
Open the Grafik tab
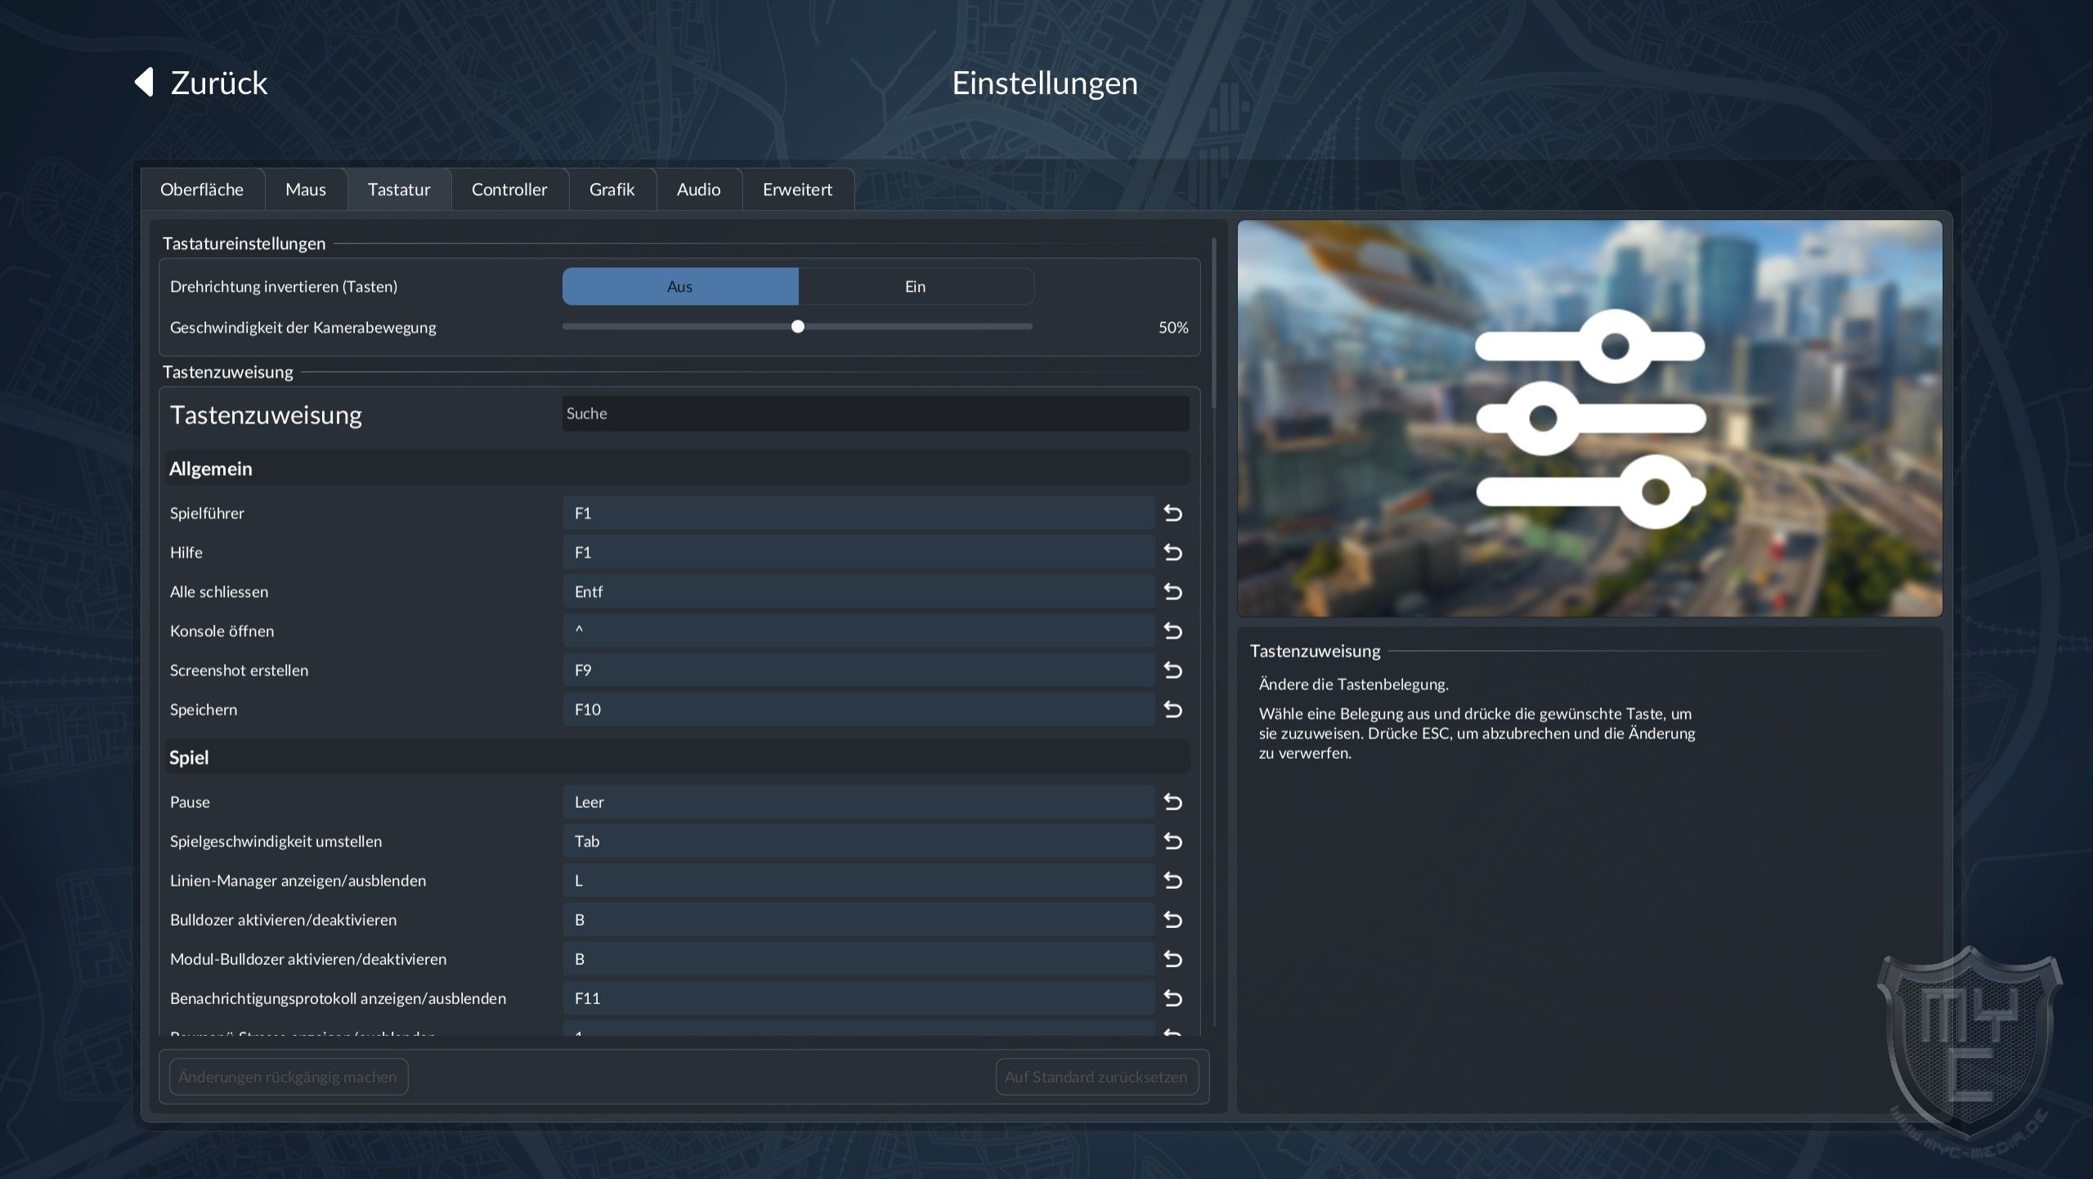click(612, 190)
